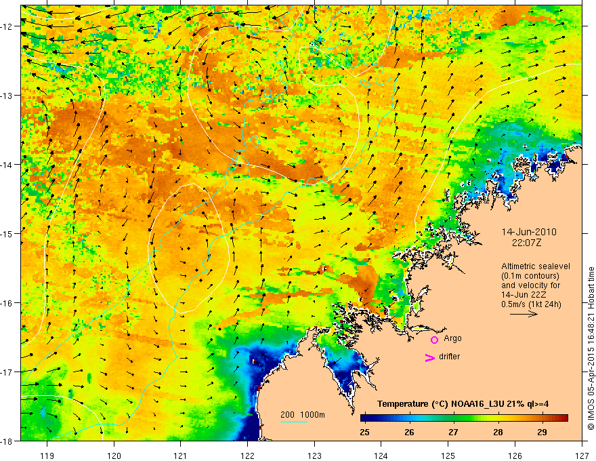
Task: Click the '0.5m/s (1kt 24h)' legend text
Action: [532, 304]
